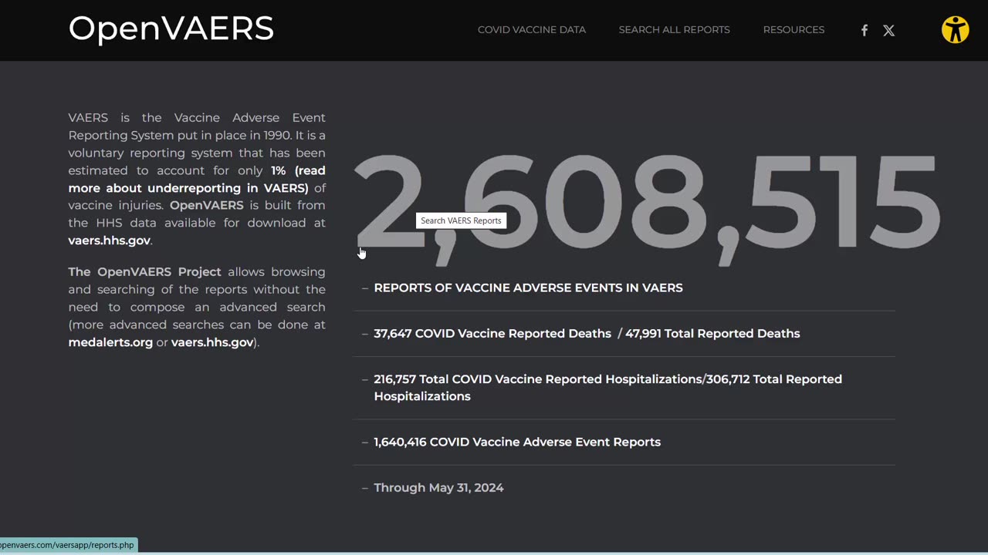Image resolution: width=988 pixels, height=555 pixels.
Task: Click the status bar URL reports.php
Action: coord(69,545)
